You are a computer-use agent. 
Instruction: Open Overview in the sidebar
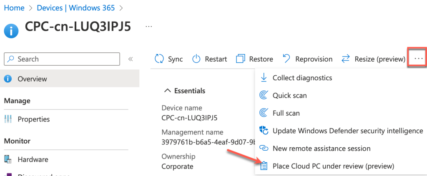click(x=70, y=79)
